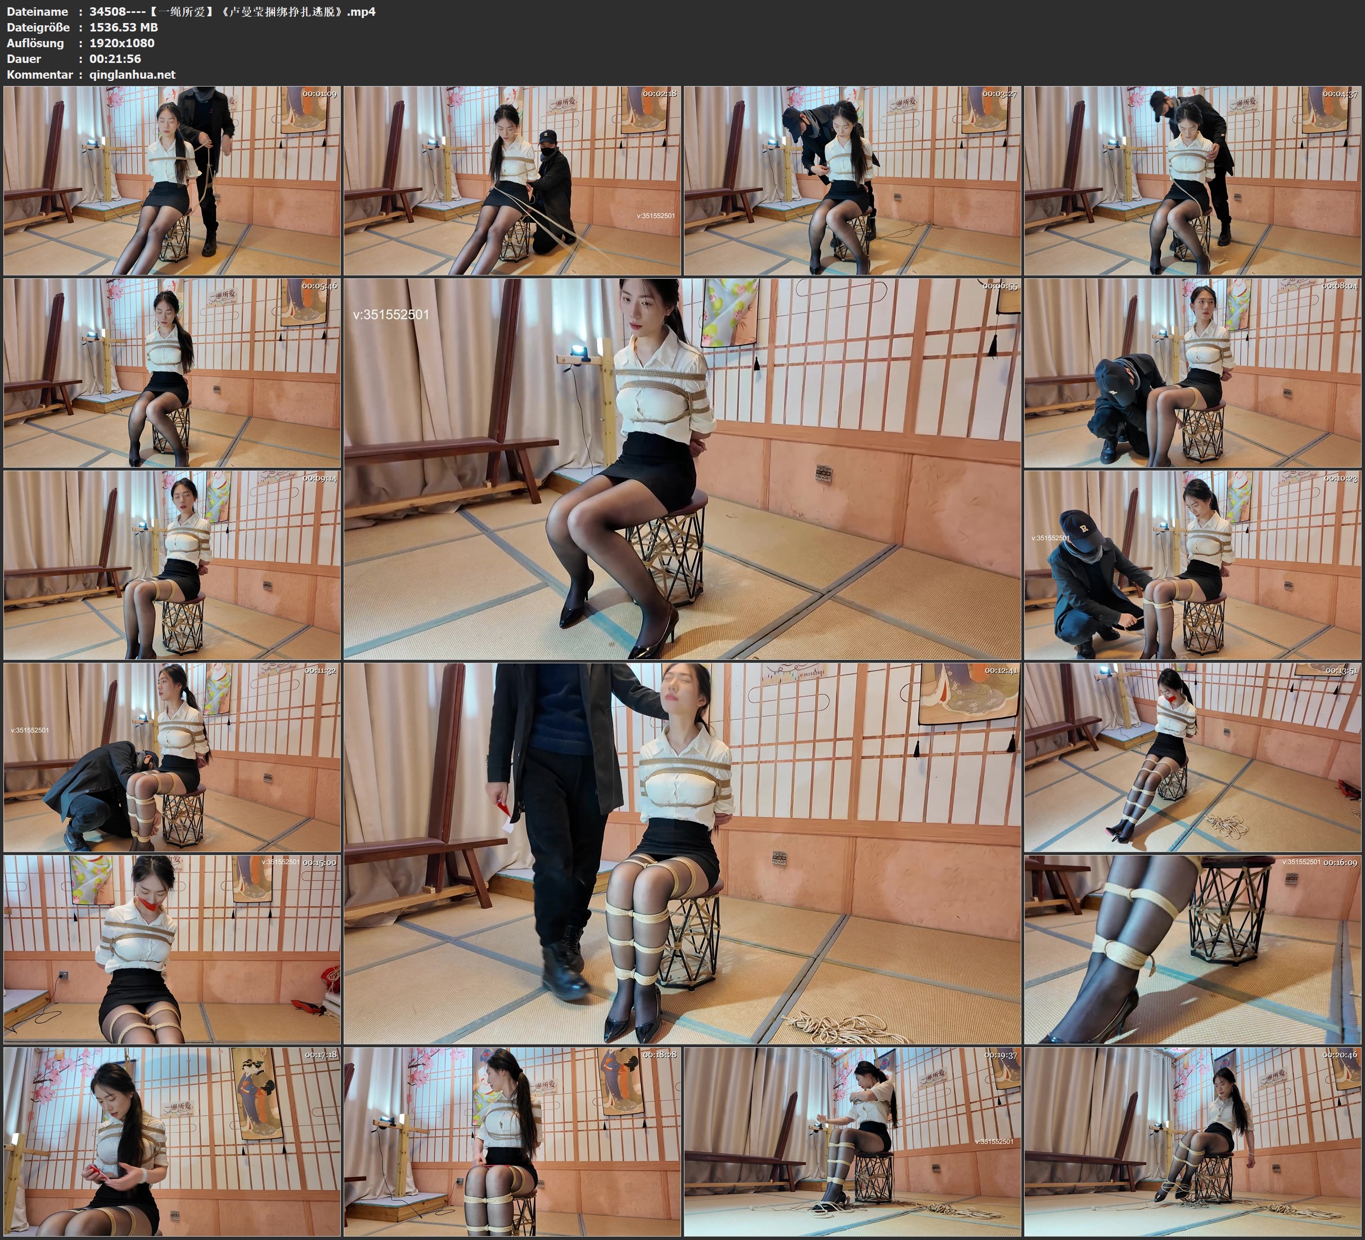Screen dimensions: 1365x1240
Task: Click the thumbnail timestamped 00:01:09
Action: [172, 181]
